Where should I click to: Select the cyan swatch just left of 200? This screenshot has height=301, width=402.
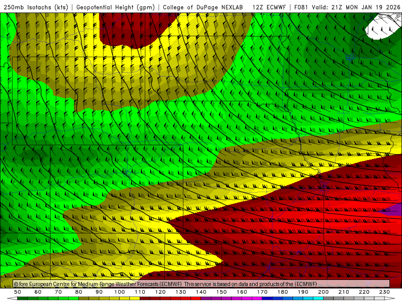click(318, 298)
